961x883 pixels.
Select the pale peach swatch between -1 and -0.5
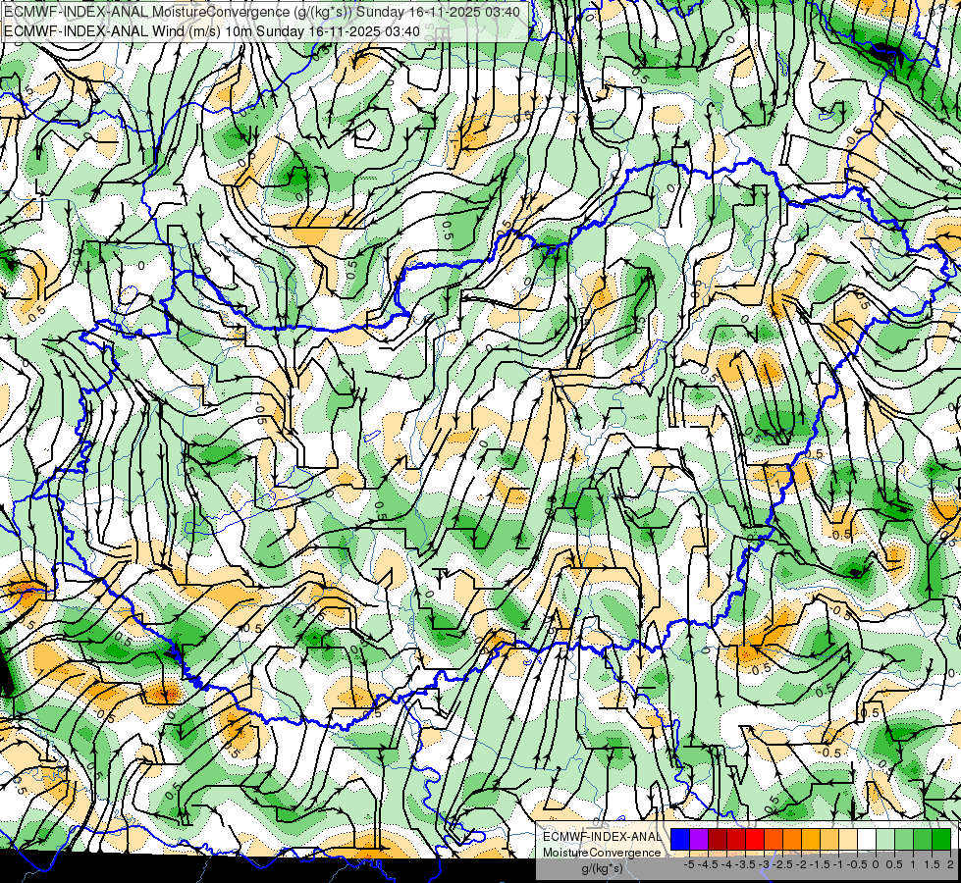tap(848, 840)
